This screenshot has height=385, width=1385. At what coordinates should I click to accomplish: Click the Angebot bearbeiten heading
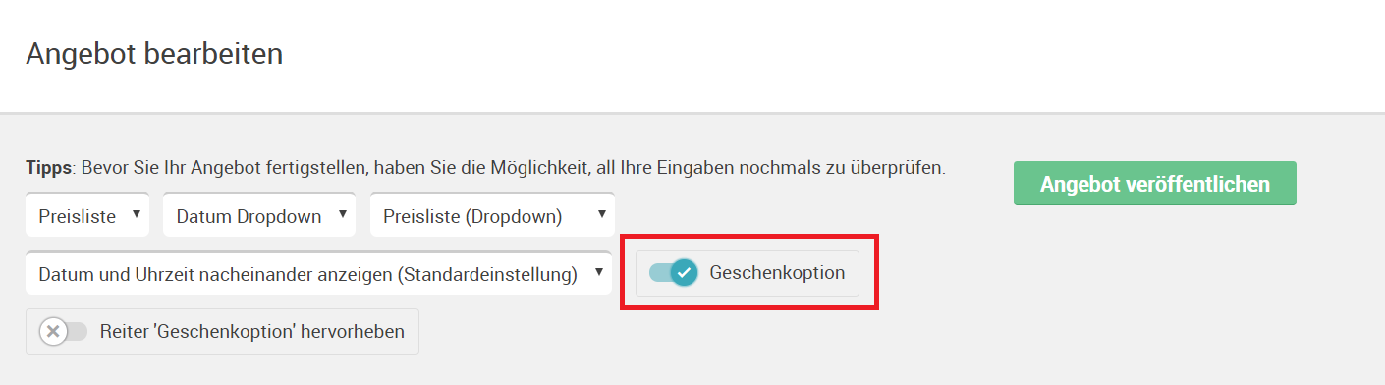point(154,53)
